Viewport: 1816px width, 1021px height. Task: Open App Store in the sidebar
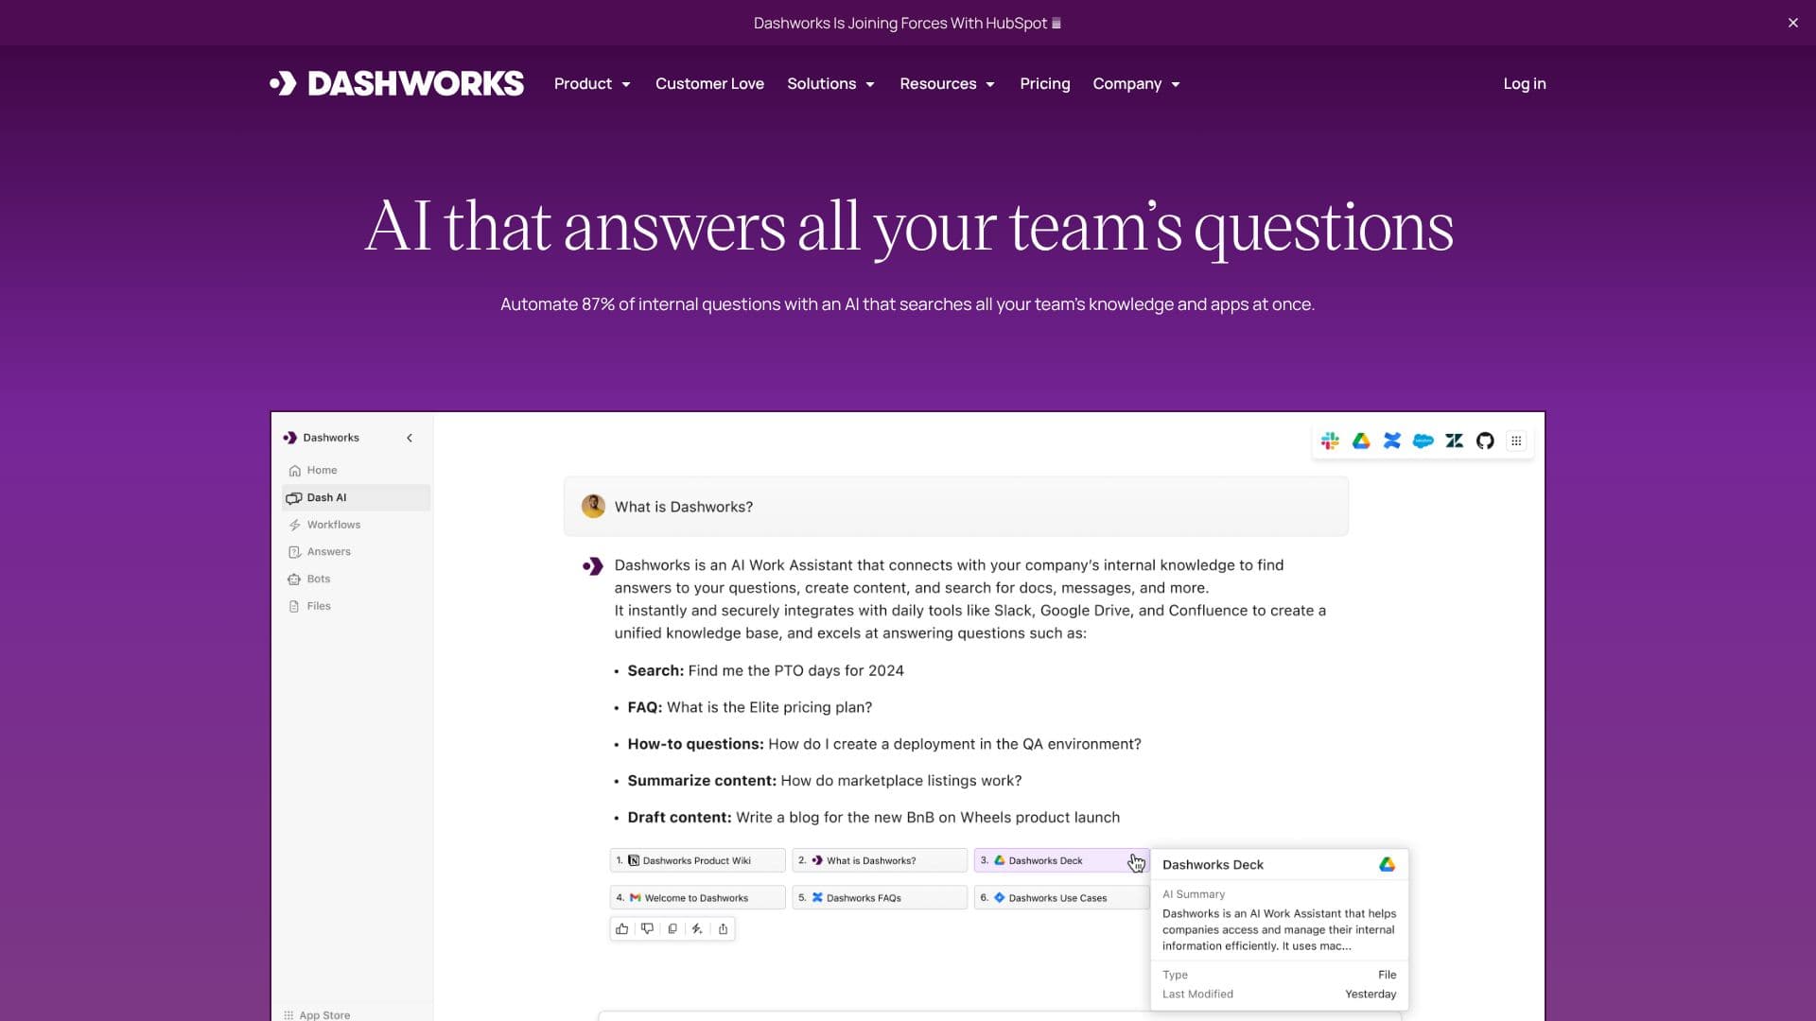[x=317, y=1014]
